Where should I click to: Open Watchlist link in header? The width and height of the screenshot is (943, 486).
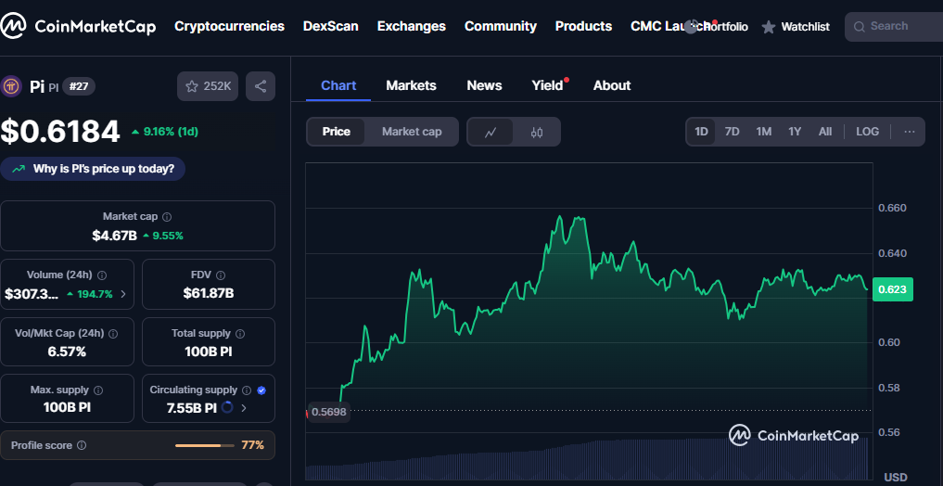805,27
